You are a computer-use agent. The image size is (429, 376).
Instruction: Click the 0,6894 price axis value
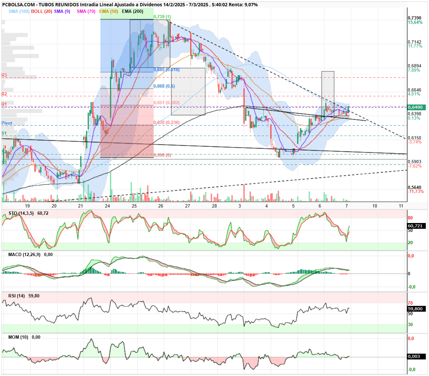pyautogui.click(x=414, y=66)
